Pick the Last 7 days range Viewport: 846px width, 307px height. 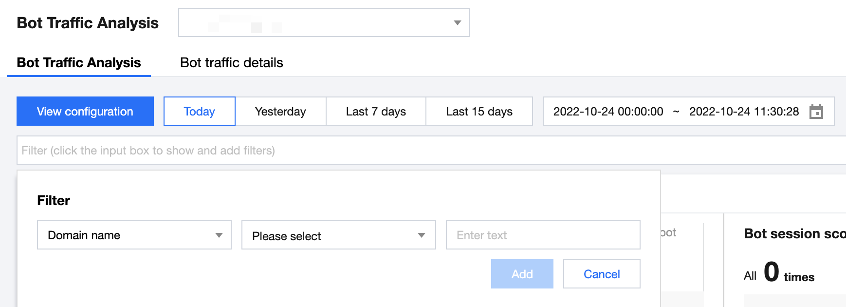(376, 111)
